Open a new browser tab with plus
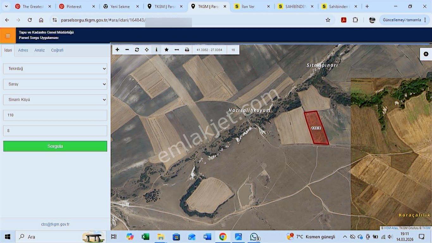The image size is (432, 243). coord(367,6)
